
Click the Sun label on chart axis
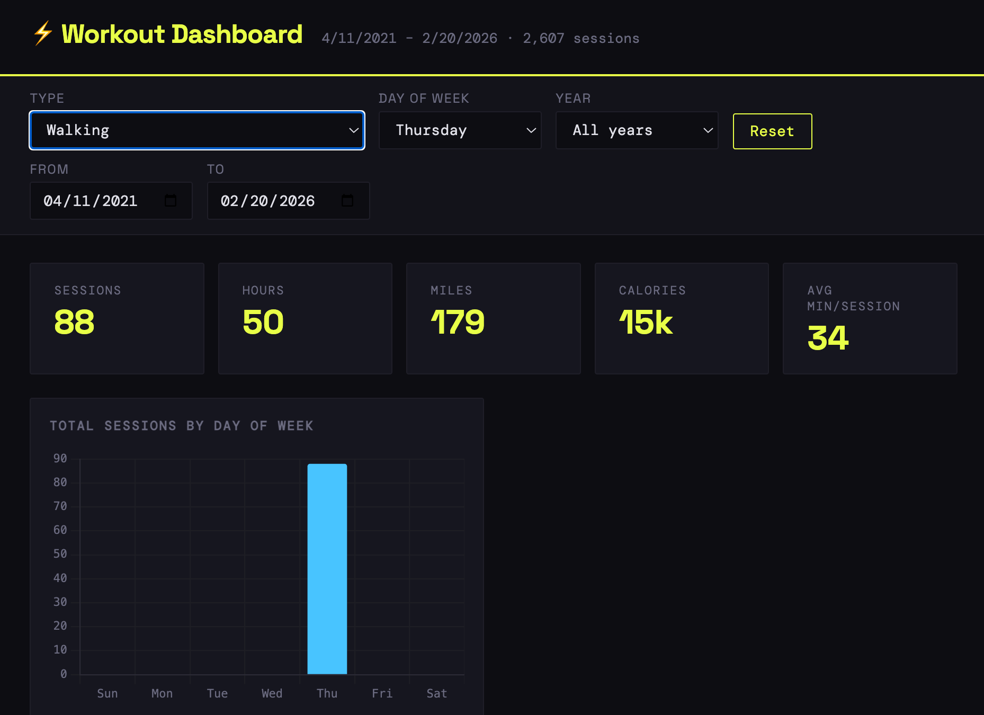pos(108,693)
